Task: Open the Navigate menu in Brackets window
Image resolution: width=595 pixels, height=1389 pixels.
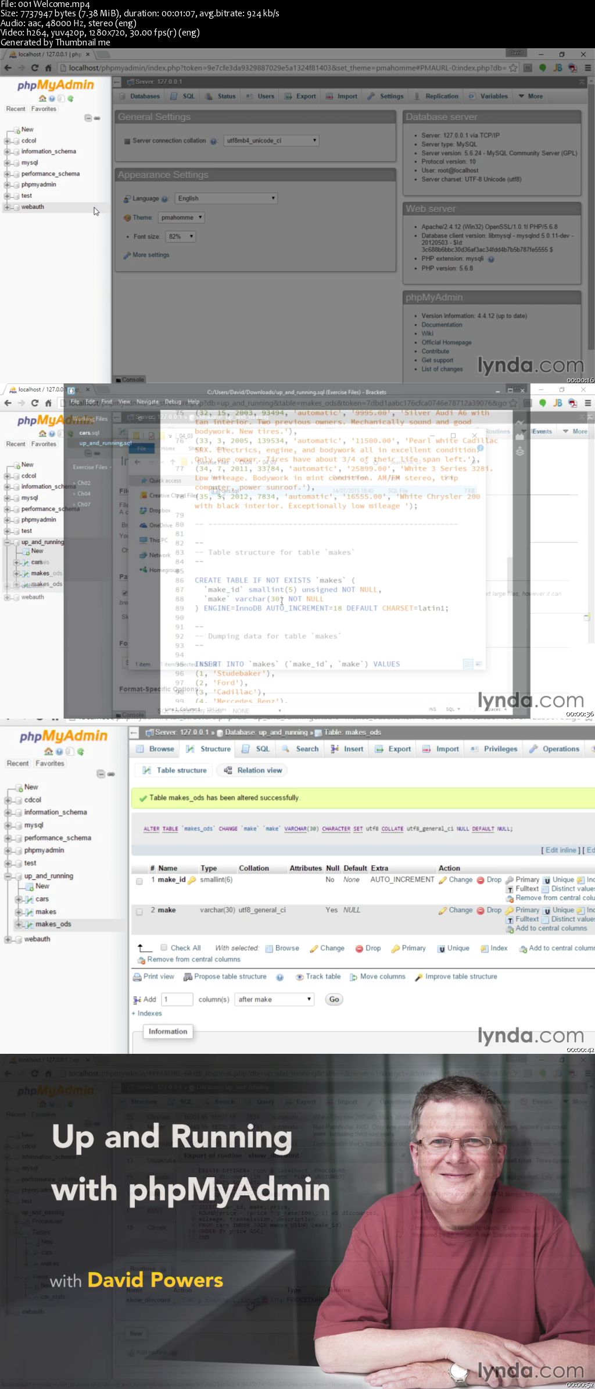Action: 147,402
